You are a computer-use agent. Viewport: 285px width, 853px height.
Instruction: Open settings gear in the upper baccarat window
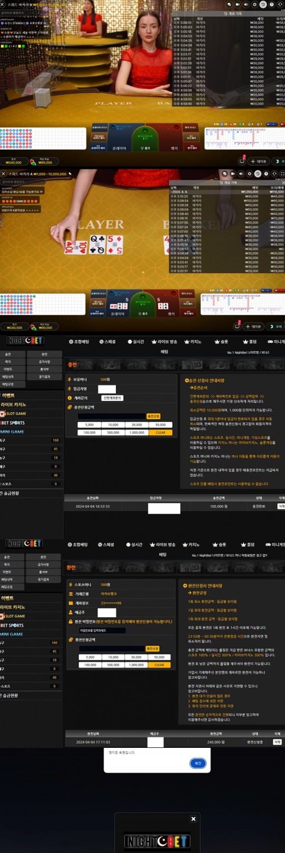coord(254,4)
